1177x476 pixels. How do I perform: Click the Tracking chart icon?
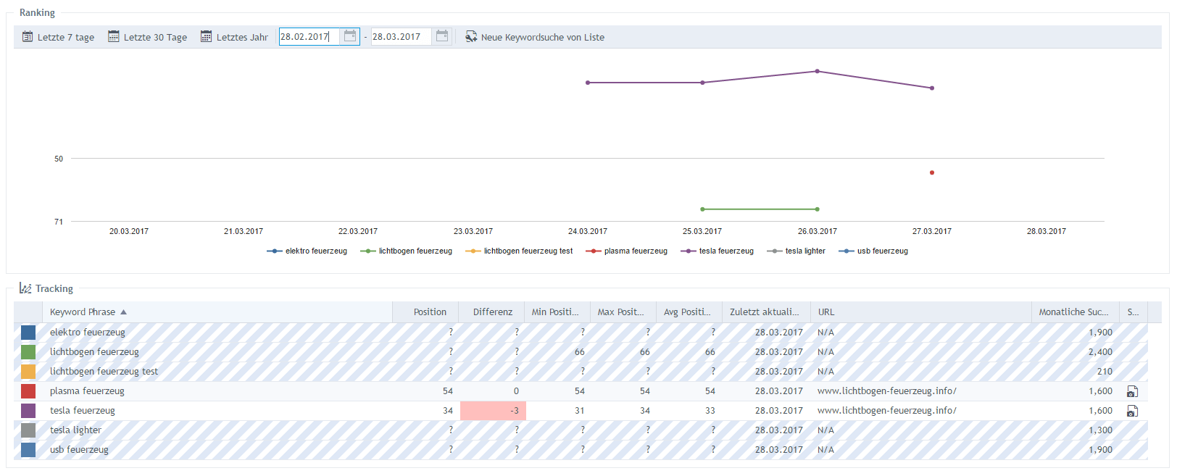(25, 288)
